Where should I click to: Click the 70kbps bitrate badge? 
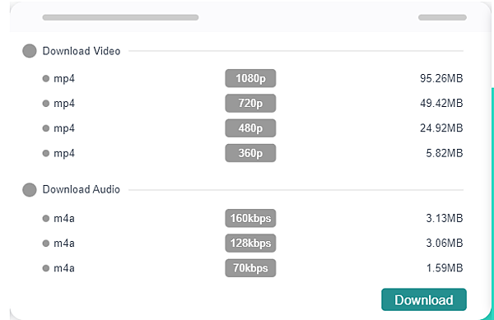(x=250, y=268)
